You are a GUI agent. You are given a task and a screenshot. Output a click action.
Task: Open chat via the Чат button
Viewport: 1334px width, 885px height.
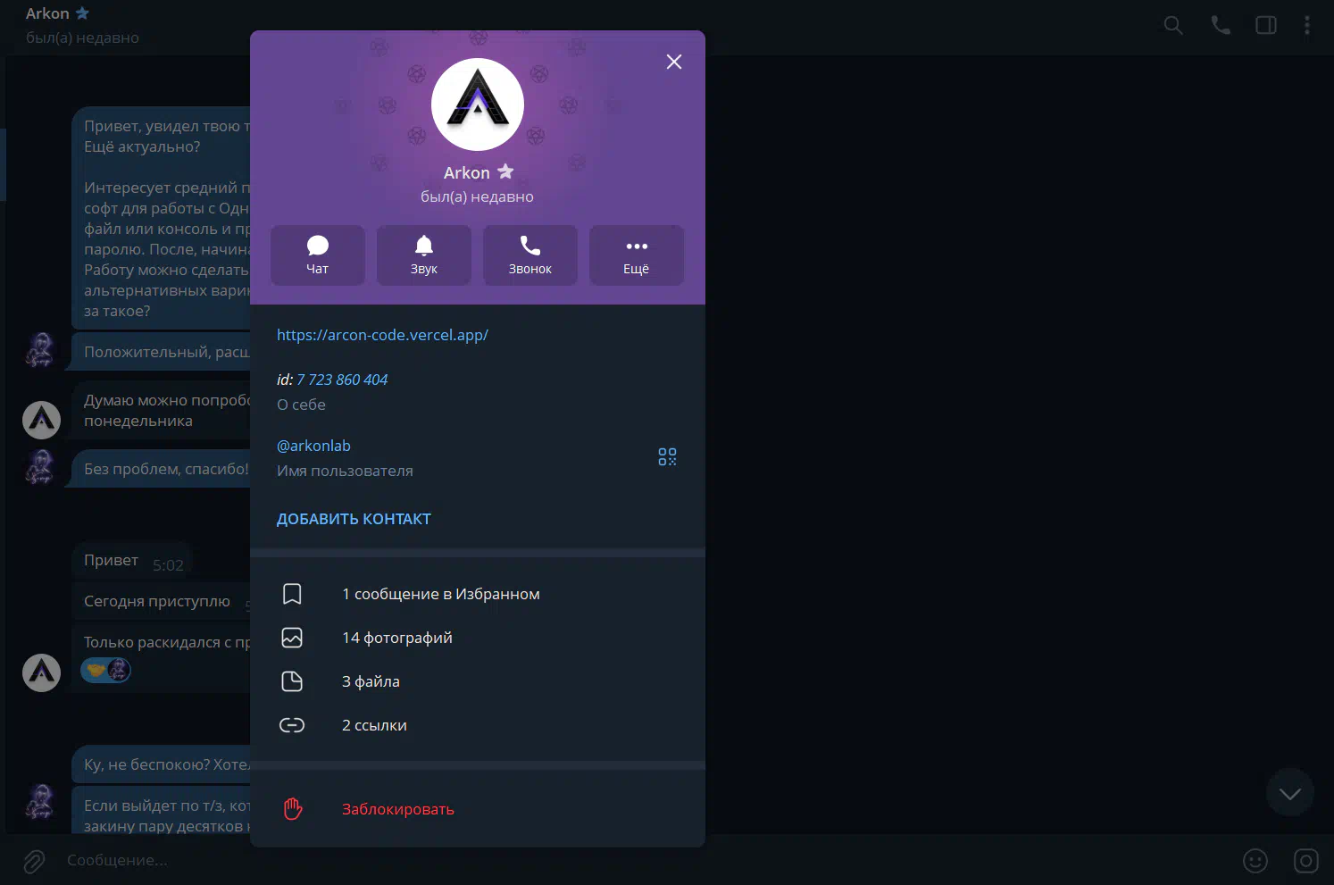pos(317,255)
